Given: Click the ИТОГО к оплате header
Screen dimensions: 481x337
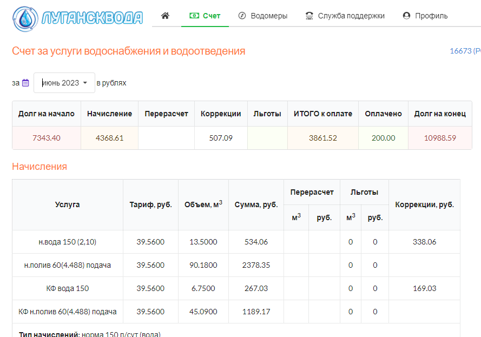Looking at the screenshot, I should (x=323, y=114).
